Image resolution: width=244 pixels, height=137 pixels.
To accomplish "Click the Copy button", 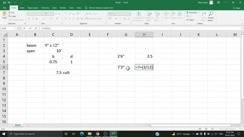I will click(12, 16).
